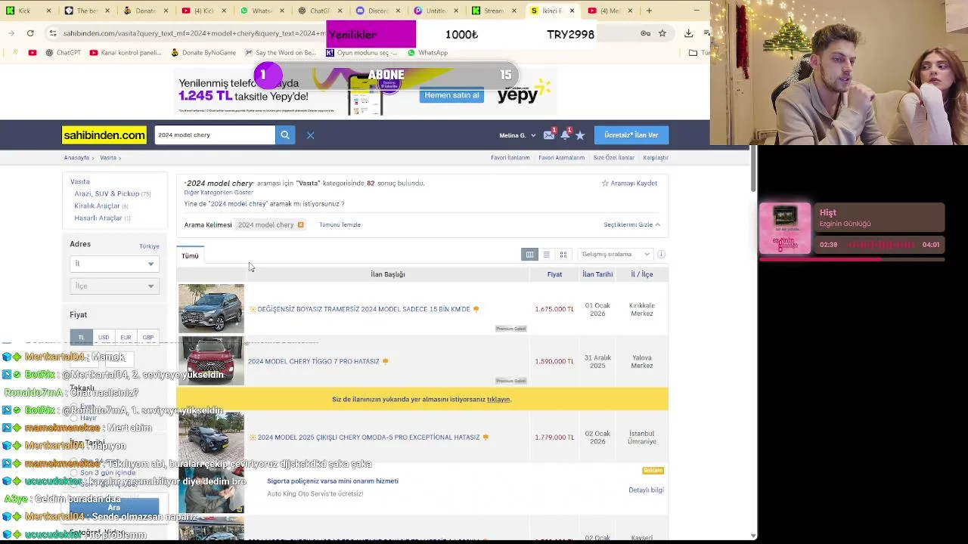Select GBP currency toggle
968x544 pixels.
148,337
